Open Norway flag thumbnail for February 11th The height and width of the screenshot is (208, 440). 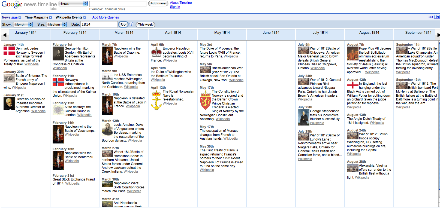(58, 82)
